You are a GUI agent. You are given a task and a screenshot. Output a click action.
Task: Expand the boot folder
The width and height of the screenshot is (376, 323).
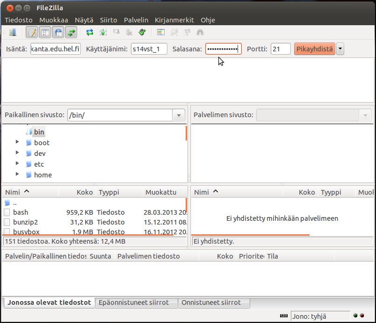click(17, 142)
